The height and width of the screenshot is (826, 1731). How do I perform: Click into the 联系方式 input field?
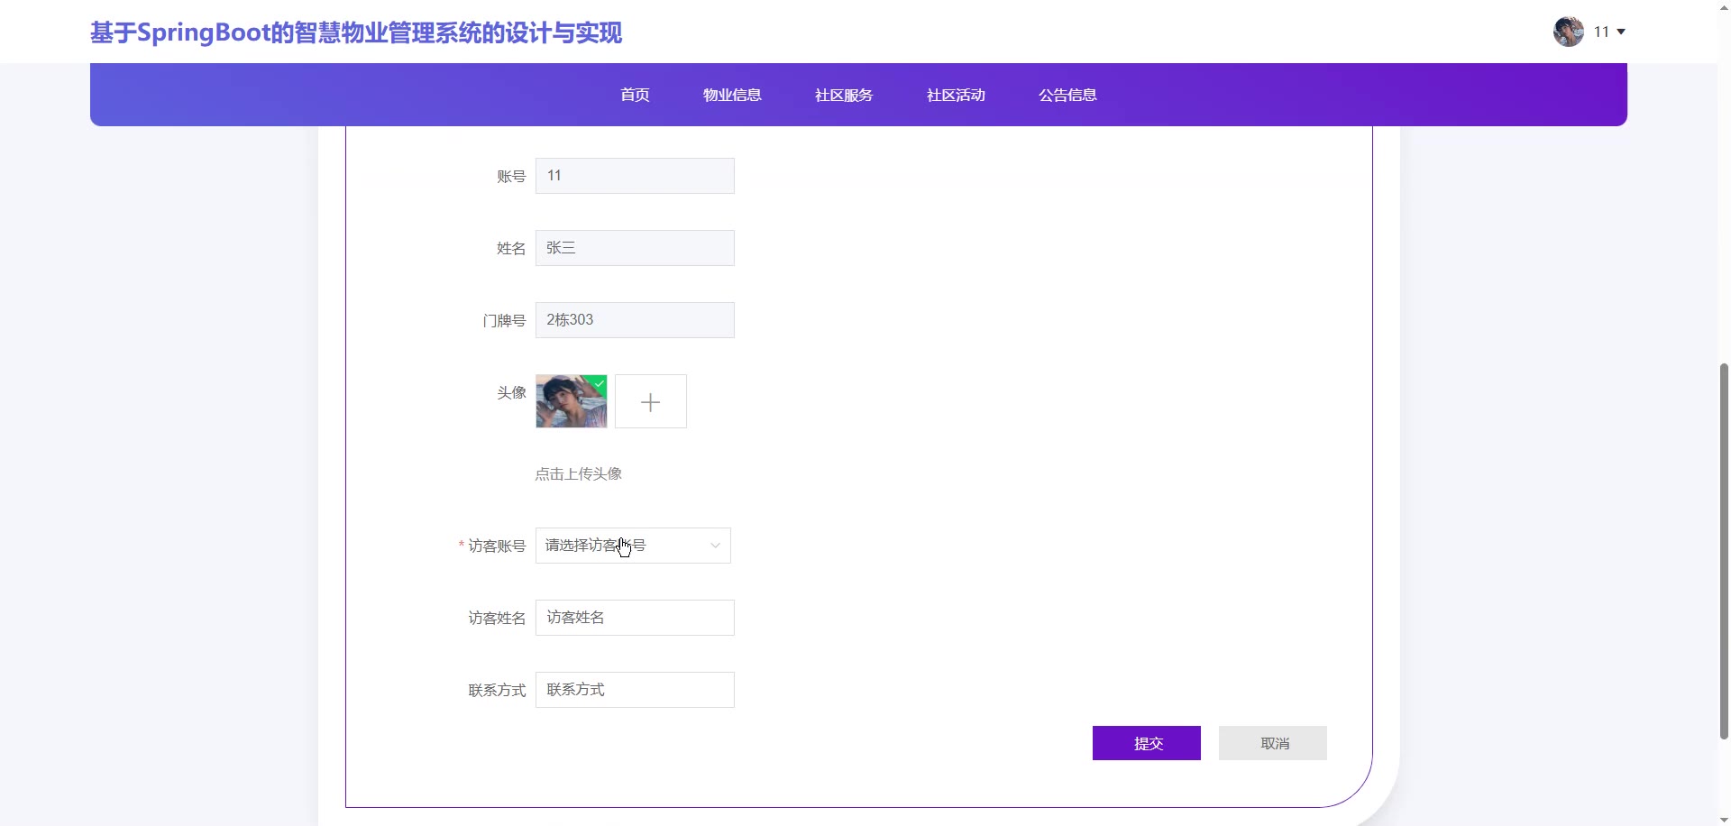[635, 690]
